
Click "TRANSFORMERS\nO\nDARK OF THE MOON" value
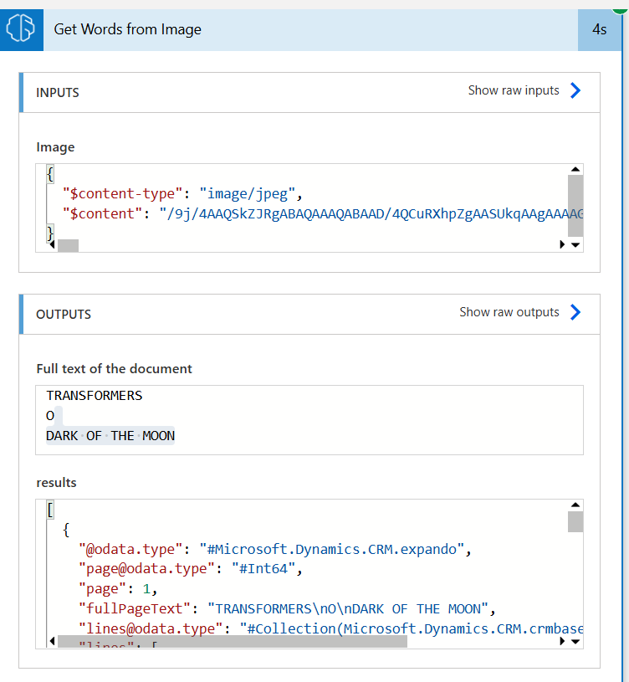click(x=348, y=609)
